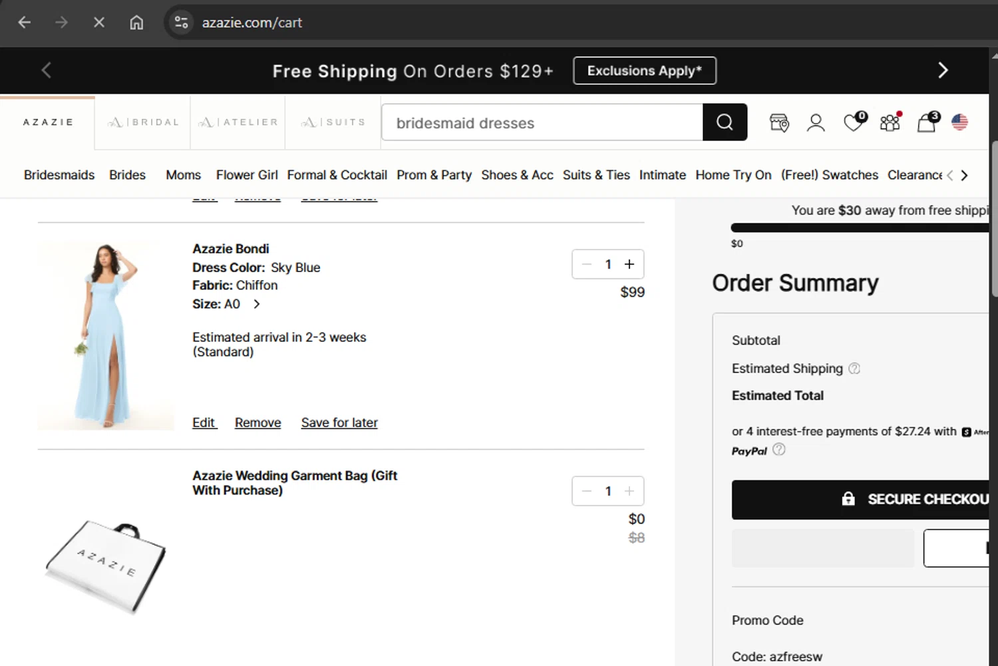Open the Home Try On menu
998x666 pixels.
[733, 175]
